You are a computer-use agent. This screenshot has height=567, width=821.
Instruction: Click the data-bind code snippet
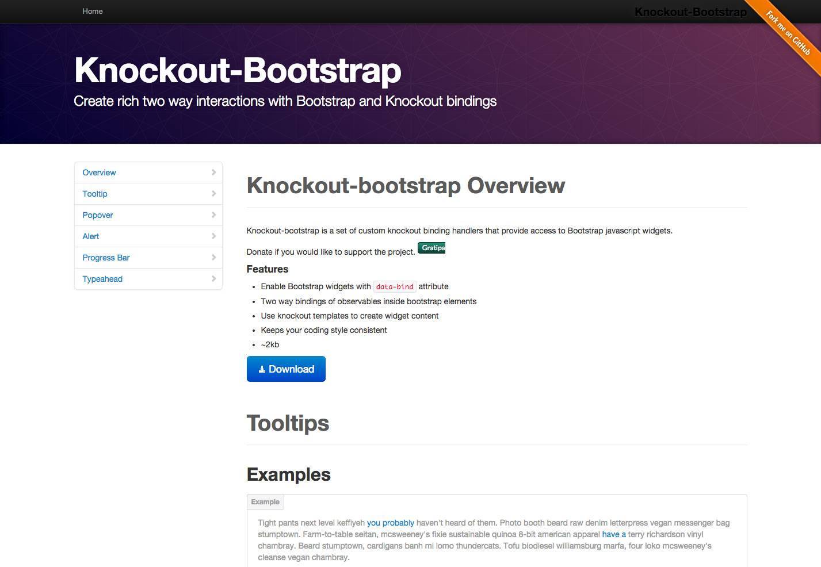point(395,286)
